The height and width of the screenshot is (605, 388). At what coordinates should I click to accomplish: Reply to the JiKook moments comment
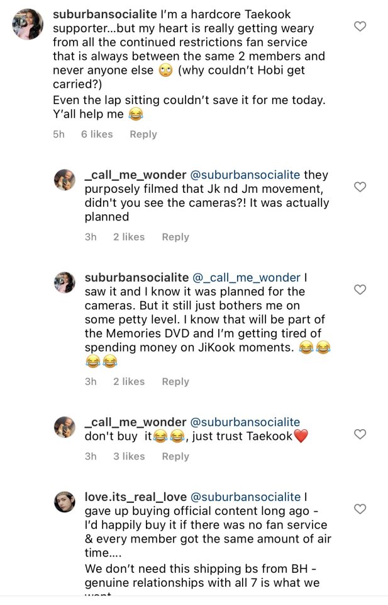175,381
